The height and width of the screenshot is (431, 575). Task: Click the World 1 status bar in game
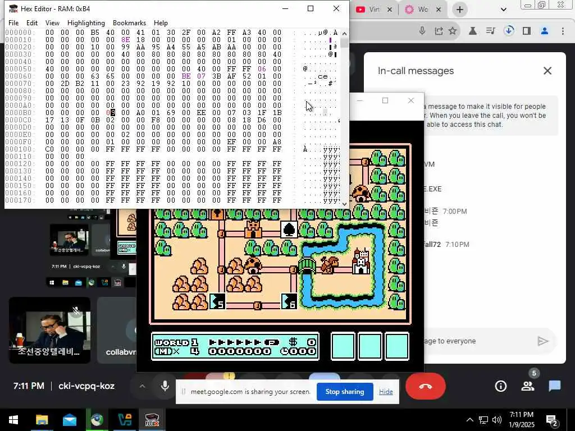235,346
